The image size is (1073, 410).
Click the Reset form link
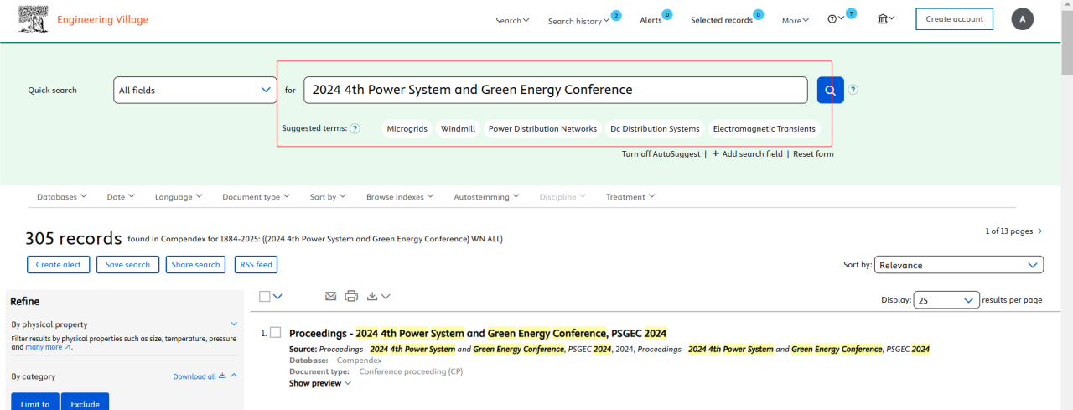(813, 153)
